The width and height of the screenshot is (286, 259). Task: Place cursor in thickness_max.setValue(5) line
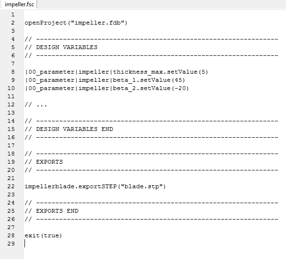click(116, 72)
